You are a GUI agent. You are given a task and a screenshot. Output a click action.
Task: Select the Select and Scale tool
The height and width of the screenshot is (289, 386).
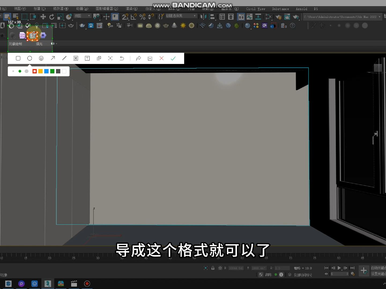click(60, 17)
